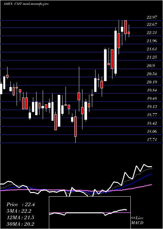The height and width of the screenshot is (229, 163).
Task: Click the 22.31 price axis label
Action: (x=152, y=33)
